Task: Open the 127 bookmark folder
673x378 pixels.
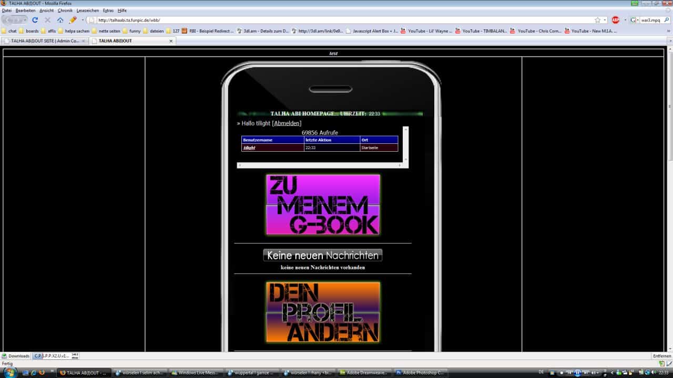Action: pos(173,31)
